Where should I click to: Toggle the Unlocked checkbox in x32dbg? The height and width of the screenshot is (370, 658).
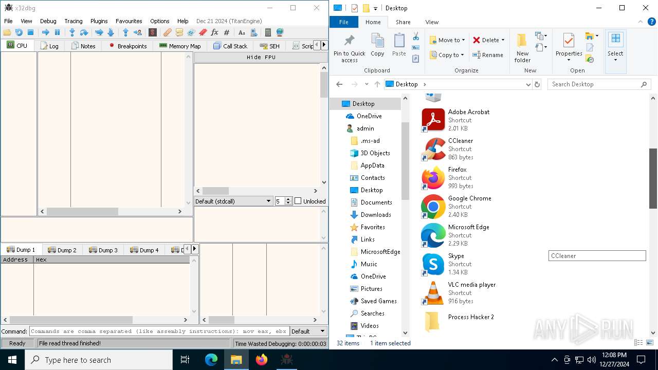click(298, 201)
